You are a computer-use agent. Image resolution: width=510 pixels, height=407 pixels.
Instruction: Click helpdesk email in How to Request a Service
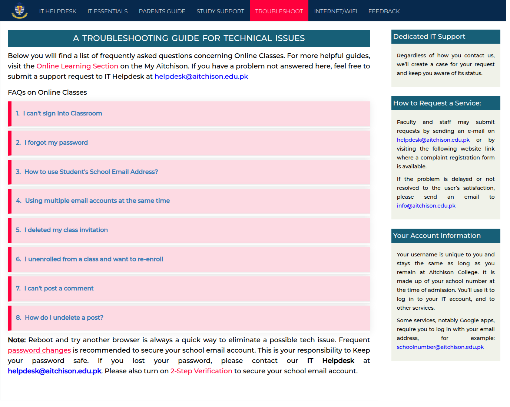pyautogui.click(x=433, y=140)
